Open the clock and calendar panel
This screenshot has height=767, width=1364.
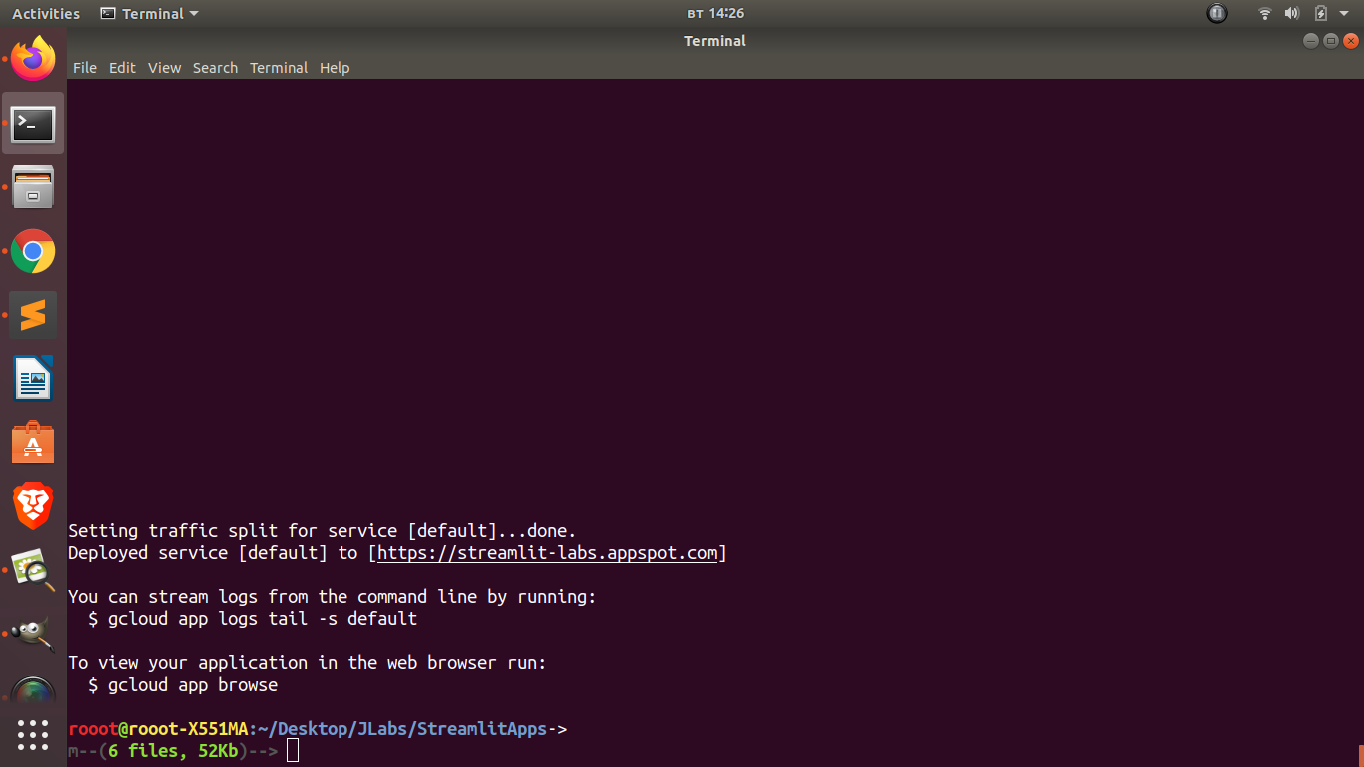point(715,14)
